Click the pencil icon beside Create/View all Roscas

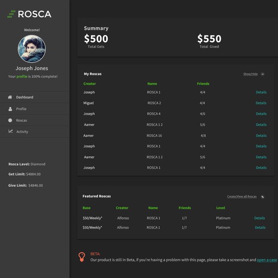262,197
